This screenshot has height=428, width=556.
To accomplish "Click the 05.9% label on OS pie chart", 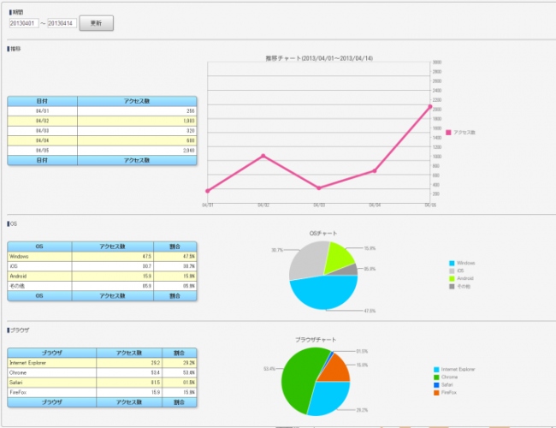I will coord(370,269).
